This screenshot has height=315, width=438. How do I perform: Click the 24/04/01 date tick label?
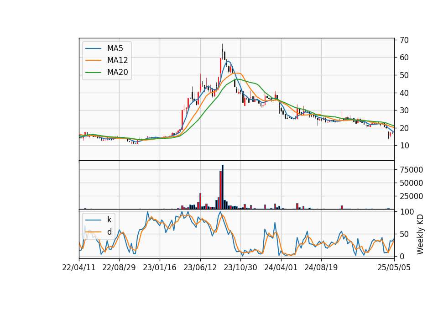(281, 268)
